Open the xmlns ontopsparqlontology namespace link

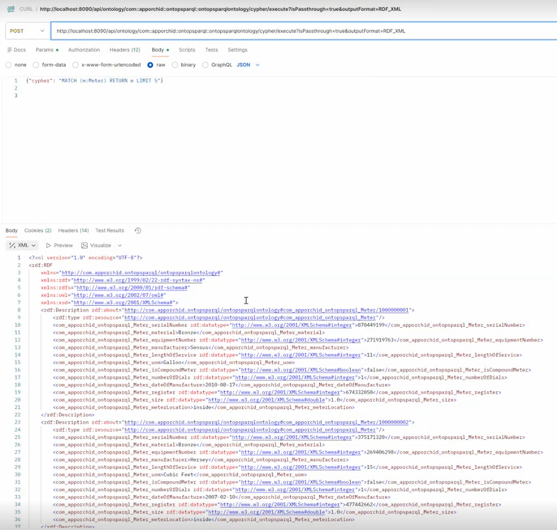point(142,273)
